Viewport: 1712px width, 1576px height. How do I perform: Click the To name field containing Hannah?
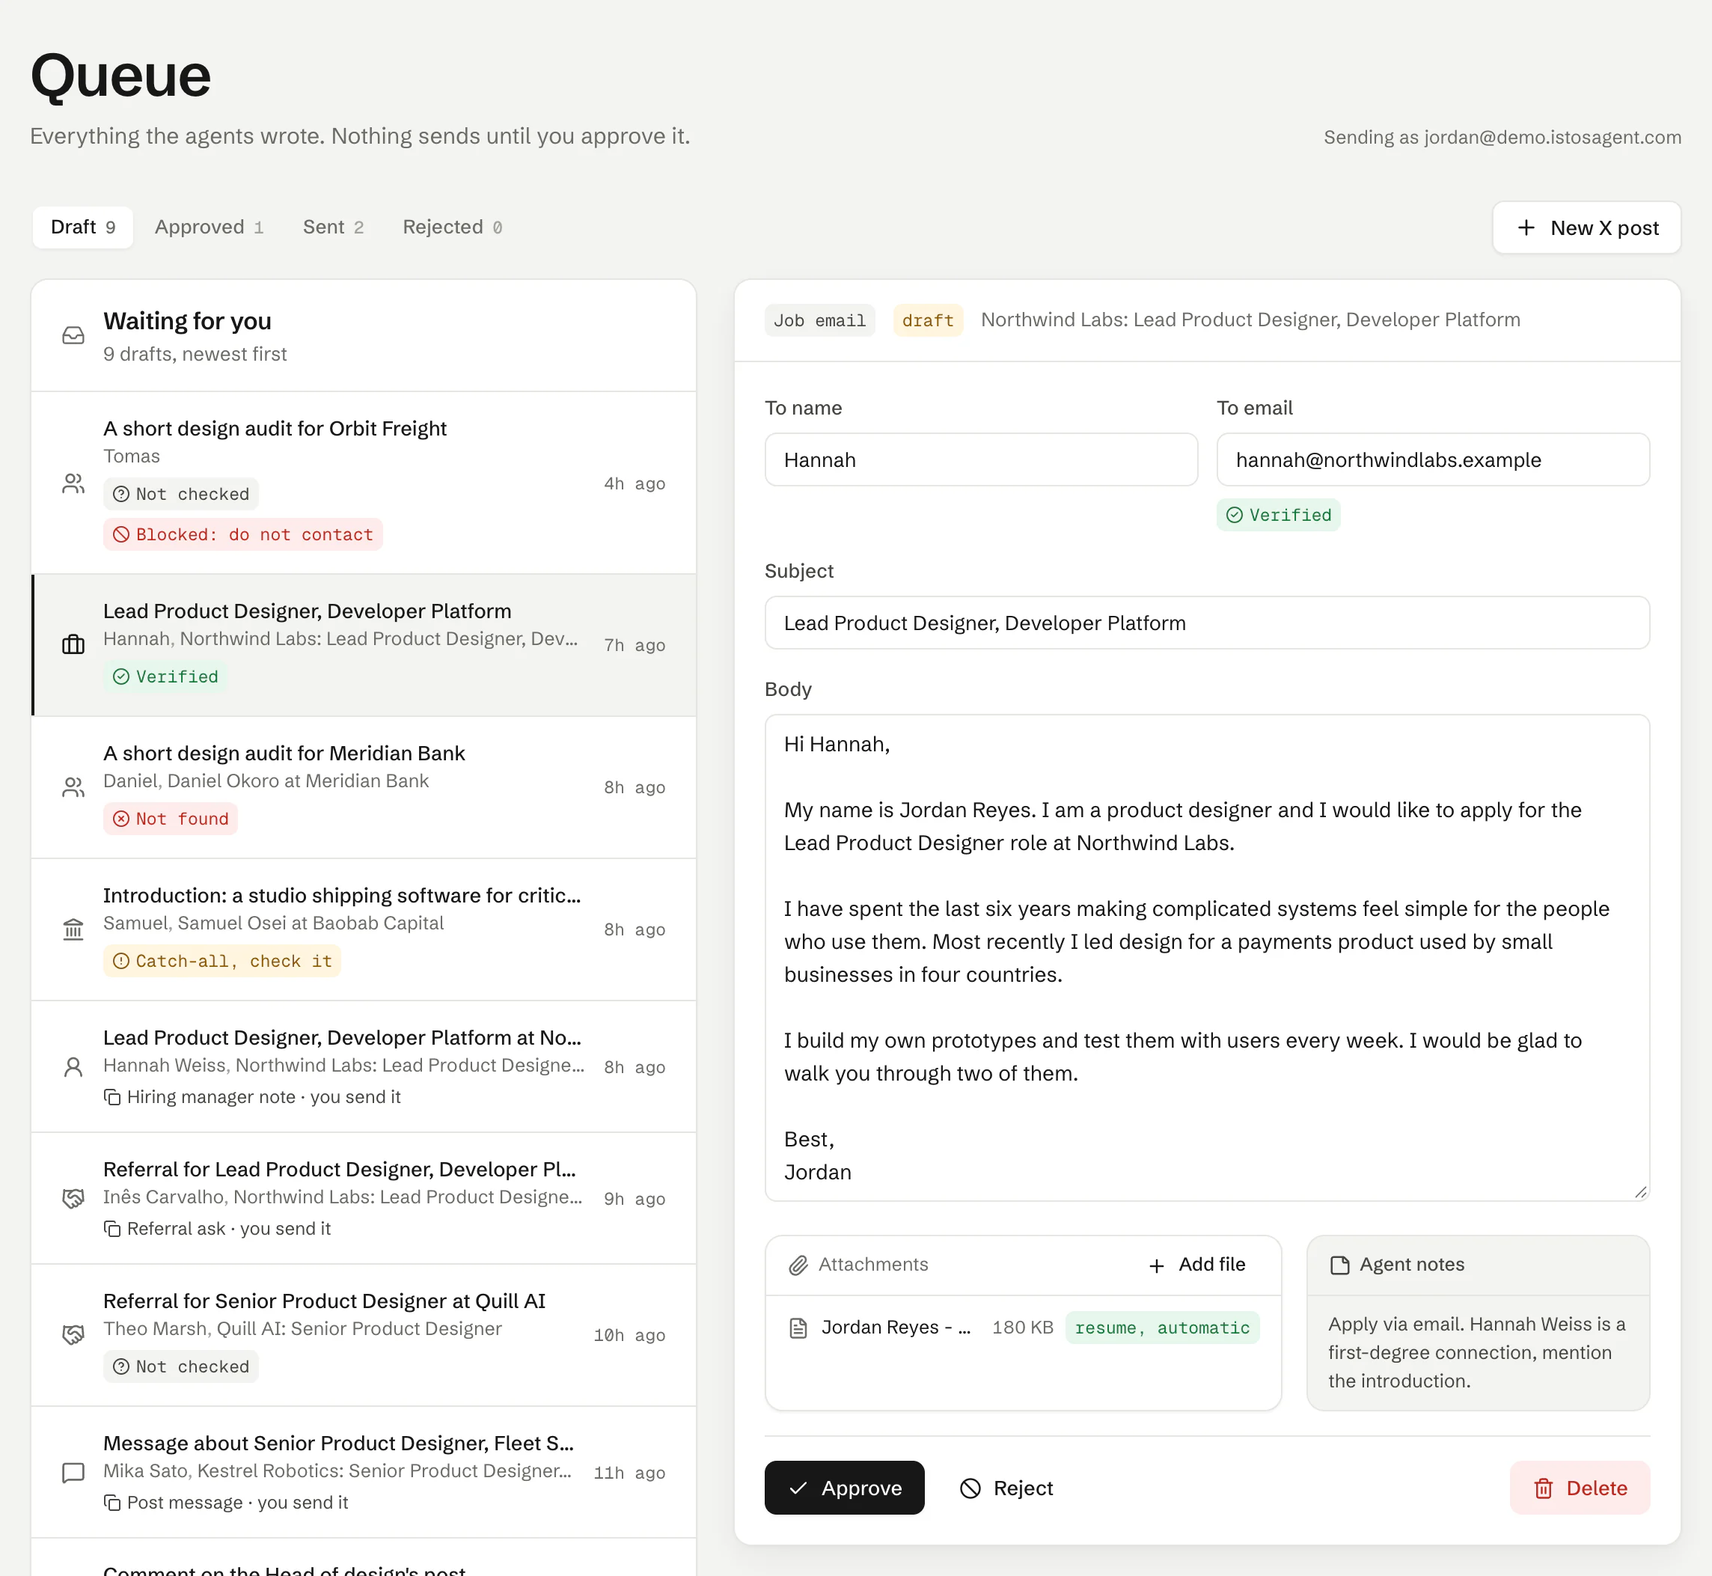tap(980, 459)
